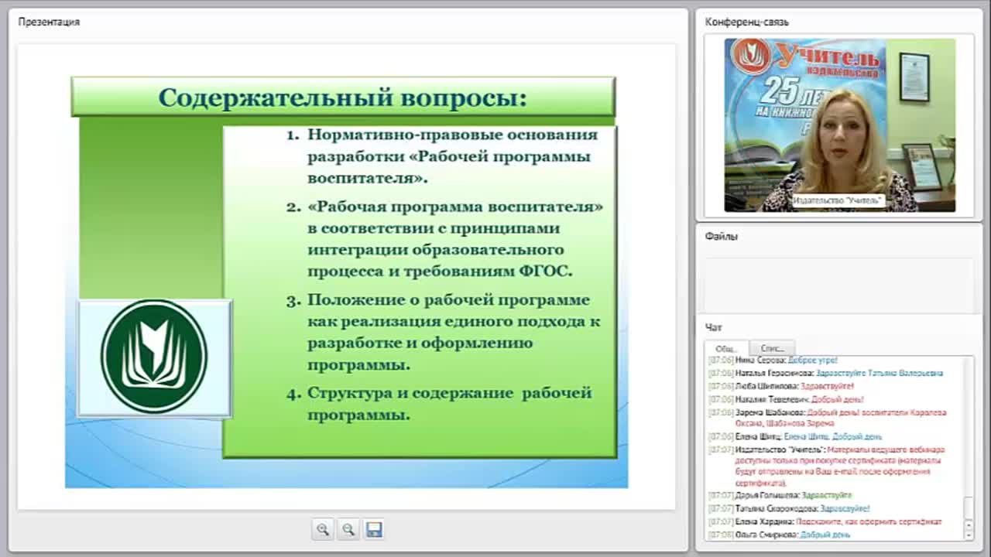Select Наталия Тевелевич's chat message

pos(786,399)
